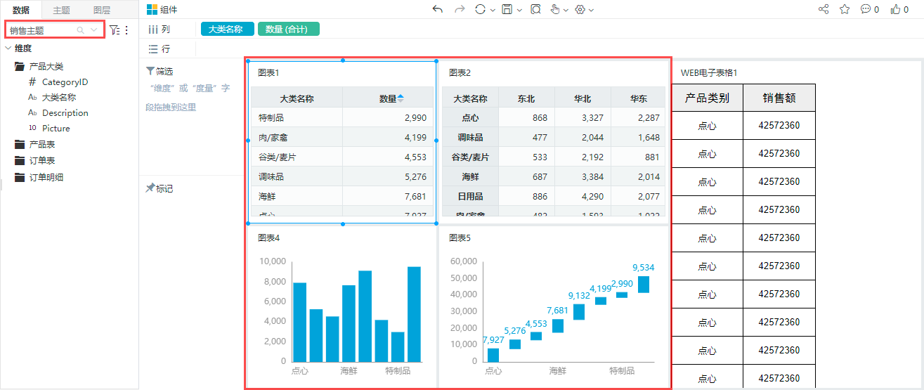Open the 销售主题 dataset dropdown chevron
The height and width of the screenshot is (390, 924).
[x=93, y=30]
